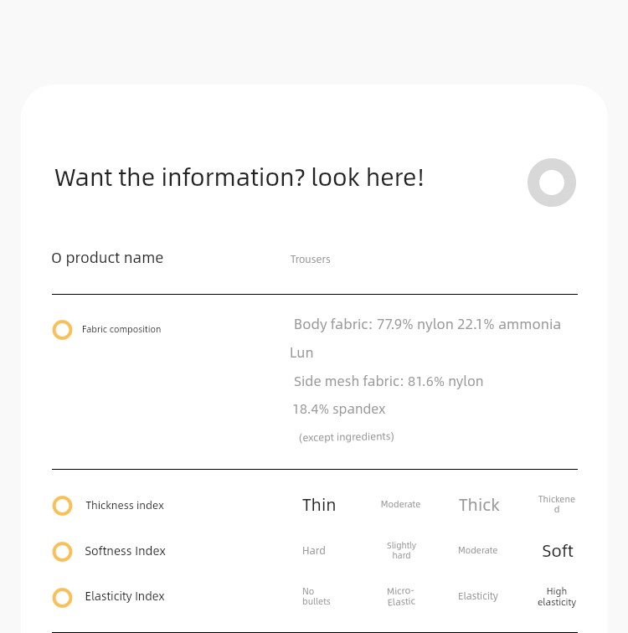
Task: Select the Thin thickness option
Action: click(x=319, y=505)
